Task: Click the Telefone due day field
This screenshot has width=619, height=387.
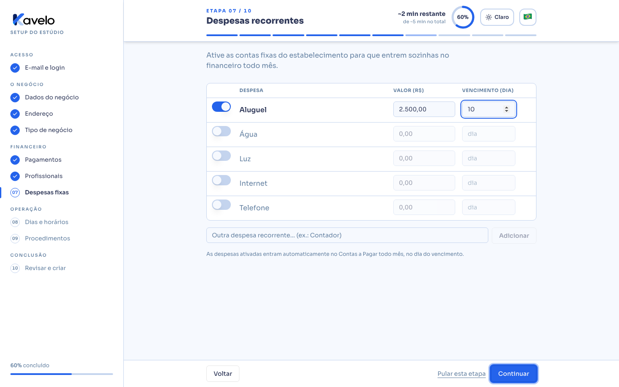Action: pos(489,207)
